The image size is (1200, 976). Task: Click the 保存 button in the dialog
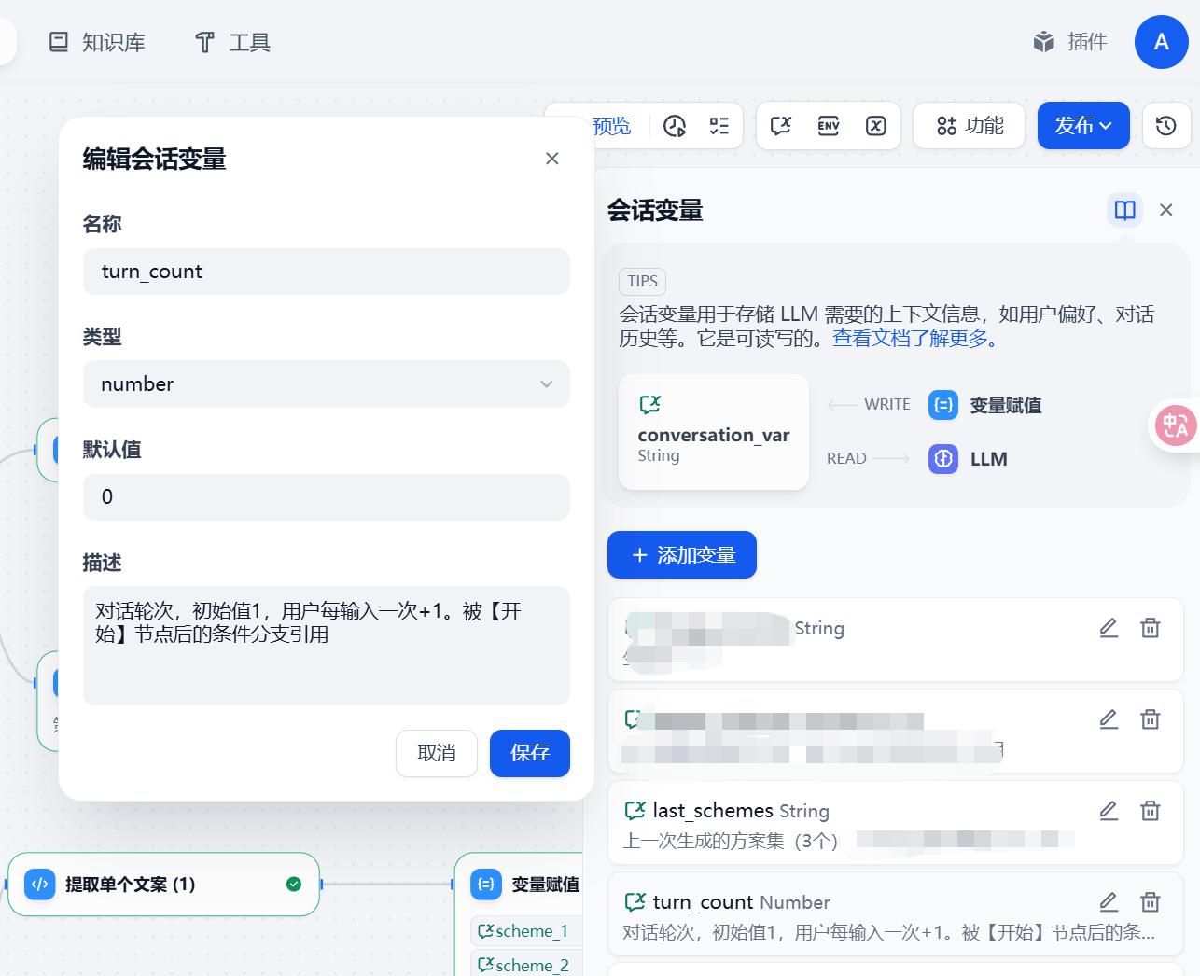coord(529,753)
